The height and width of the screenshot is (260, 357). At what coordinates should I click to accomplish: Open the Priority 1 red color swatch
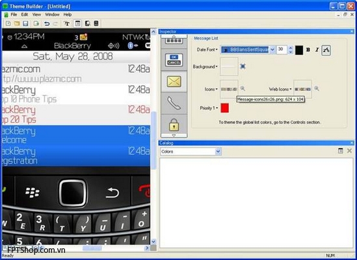[225, 108]
